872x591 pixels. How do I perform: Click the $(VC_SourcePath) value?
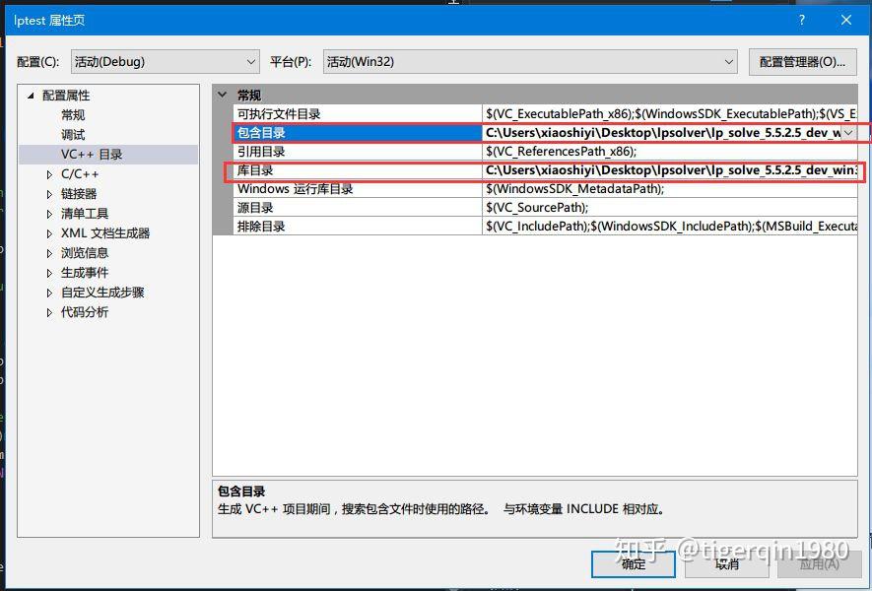(537, 208)
